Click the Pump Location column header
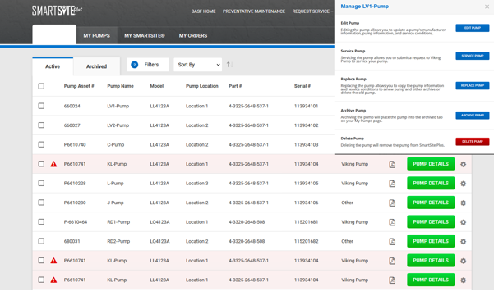This screenshot has width=494, height=296. [202, 86]
